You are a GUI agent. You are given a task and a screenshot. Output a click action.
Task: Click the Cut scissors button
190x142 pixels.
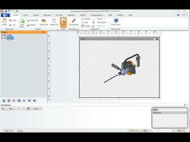[x=12, y=25]
